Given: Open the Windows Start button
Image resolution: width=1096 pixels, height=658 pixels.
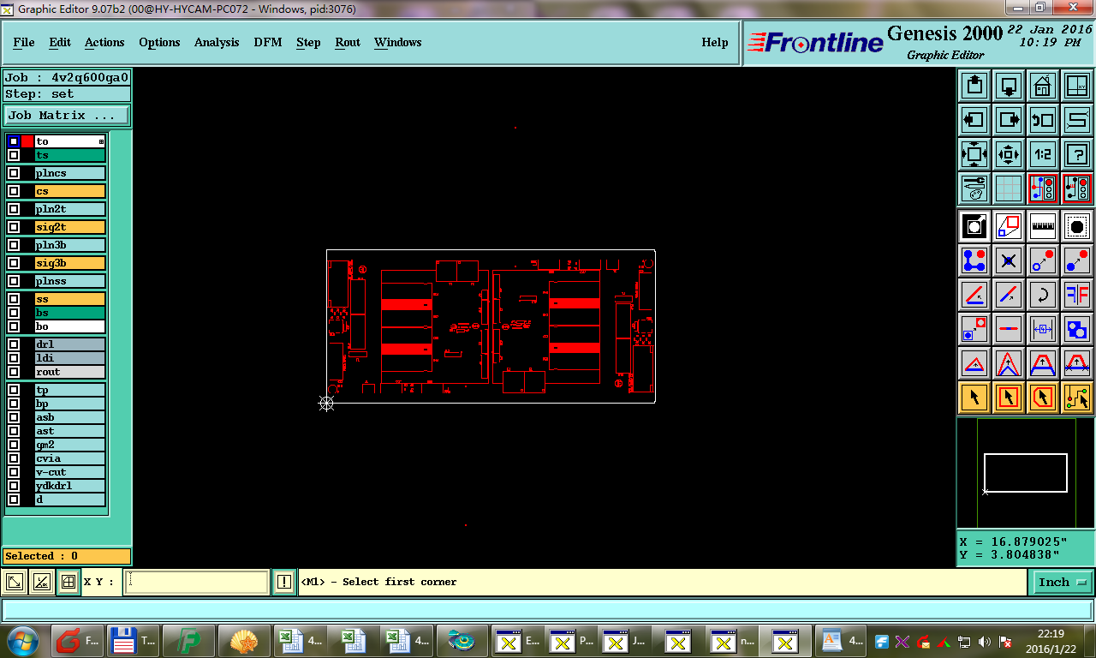Looking at the screenshot, I should coord(21,641).
